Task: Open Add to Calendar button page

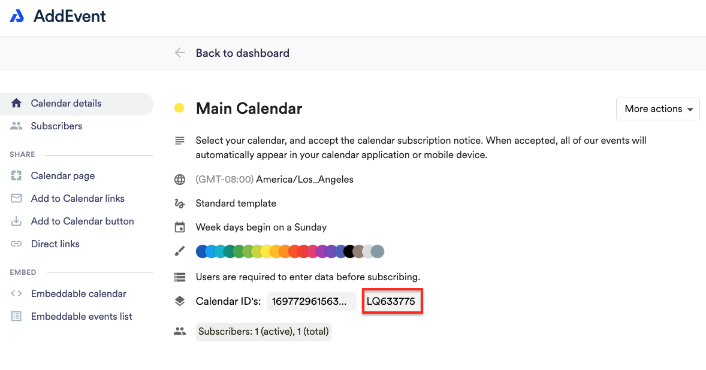Action: tap(82, 221)
